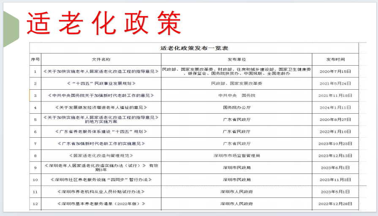Click the unit cell 民政部、国家发展改革委 in row 2
This screenshot has height=216, width=378.
coord(237,83)
